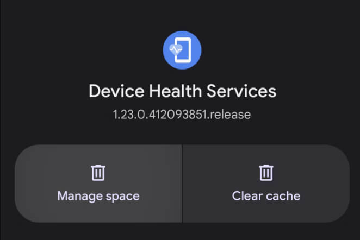Select the blue circular app logo

[182, 50]
